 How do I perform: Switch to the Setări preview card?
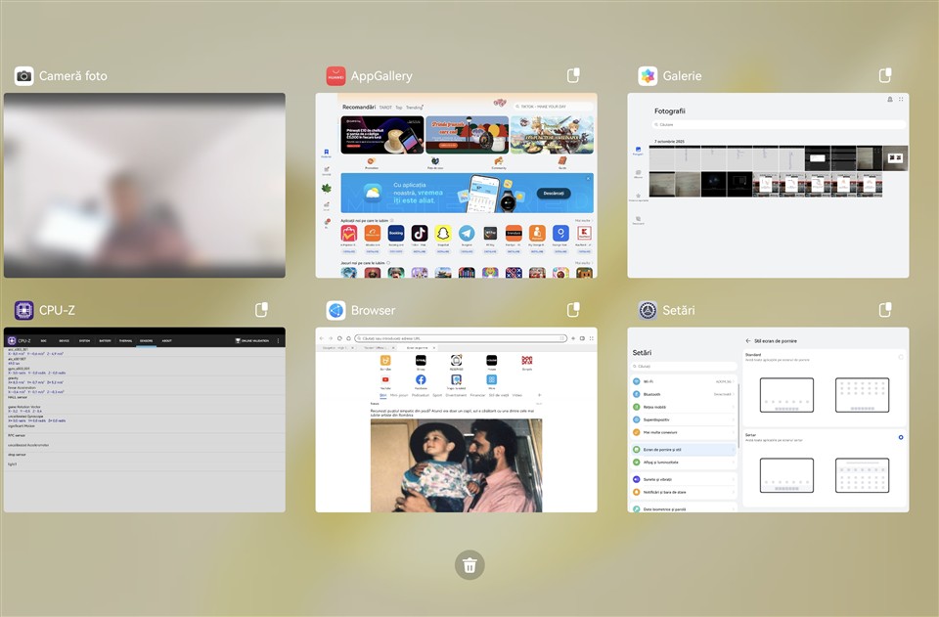[768, 420]
